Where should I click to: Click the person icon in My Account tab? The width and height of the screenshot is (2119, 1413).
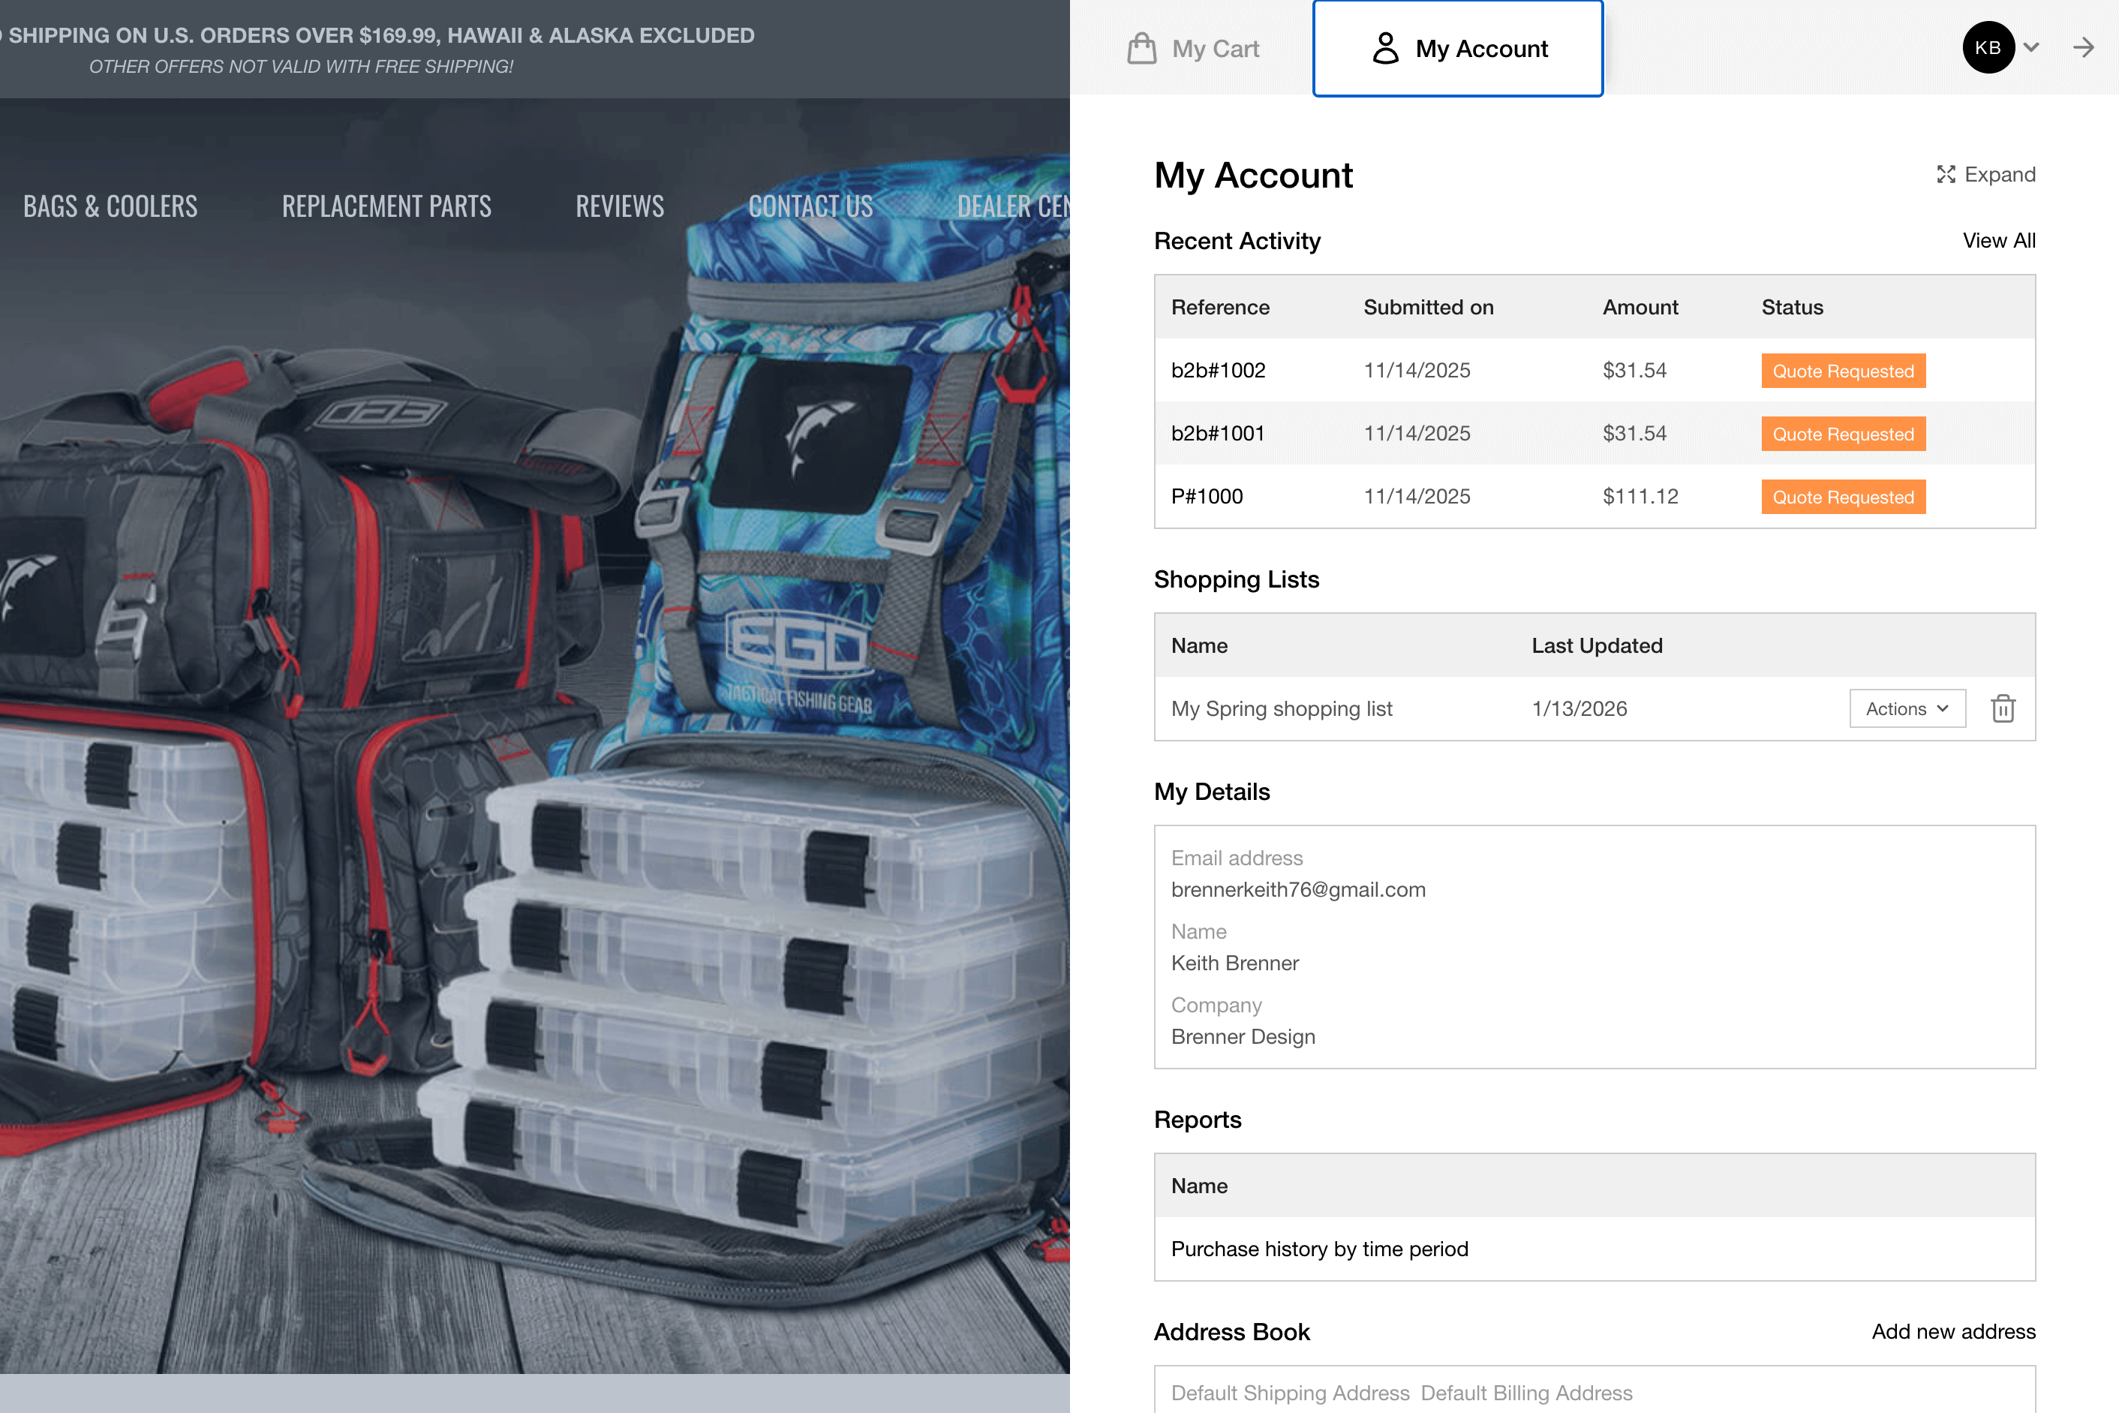1384,49
